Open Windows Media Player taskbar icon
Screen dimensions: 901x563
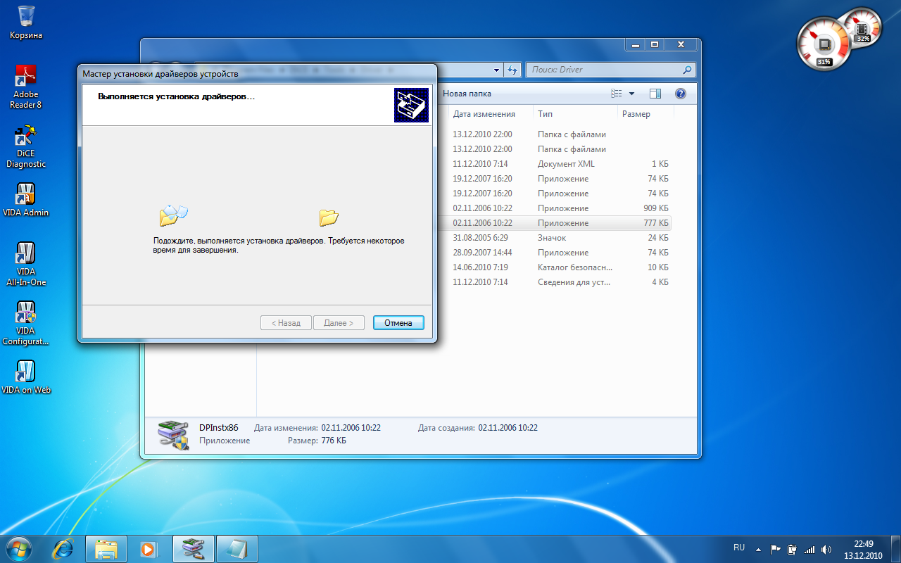[x=148, y=548]
